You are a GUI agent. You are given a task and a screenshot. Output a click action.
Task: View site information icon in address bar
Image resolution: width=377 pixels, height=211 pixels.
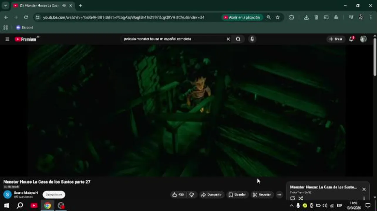pos(38,18)
